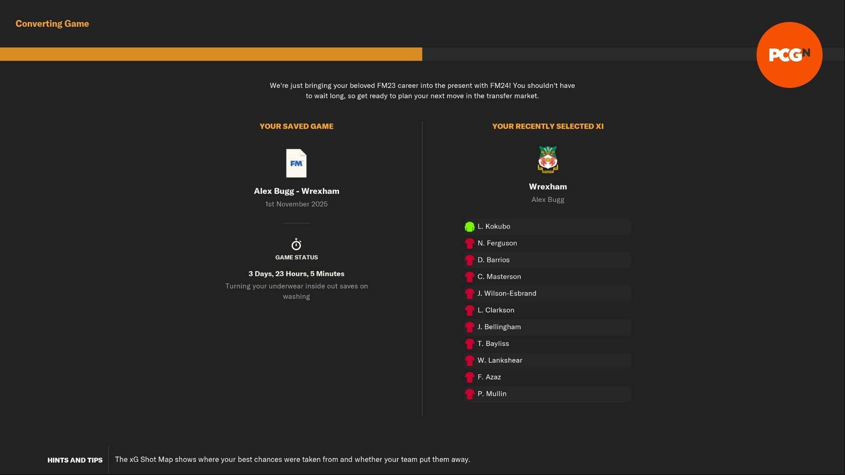
Task: Select player name F. Azaz
Action: pyautogui.click(x=489, y=377)
